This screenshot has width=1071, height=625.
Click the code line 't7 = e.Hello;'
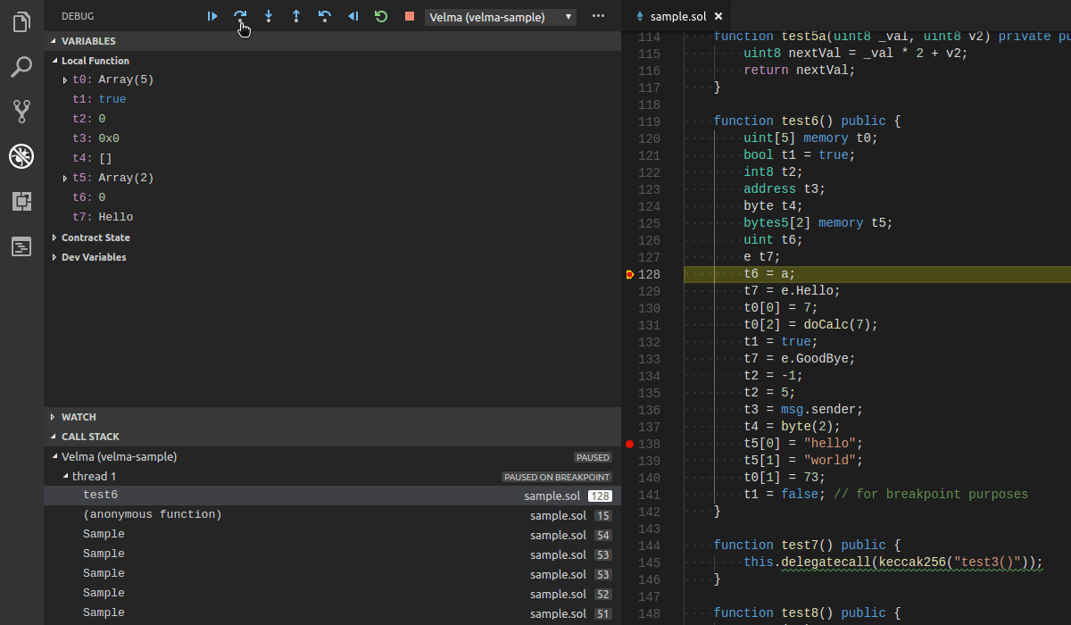(x=793, y=291)
